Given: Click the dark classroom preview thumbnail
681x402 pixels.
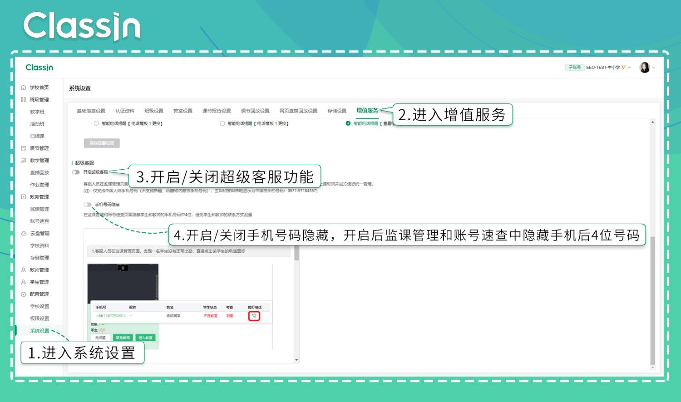Looking at the screenshot, I should click(123, 284).
